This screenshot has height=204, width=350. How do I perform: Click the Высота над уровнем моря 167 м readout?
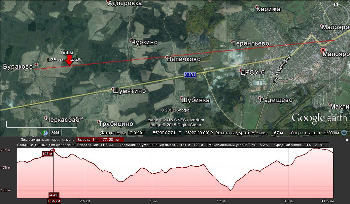(x=249, y=133)
